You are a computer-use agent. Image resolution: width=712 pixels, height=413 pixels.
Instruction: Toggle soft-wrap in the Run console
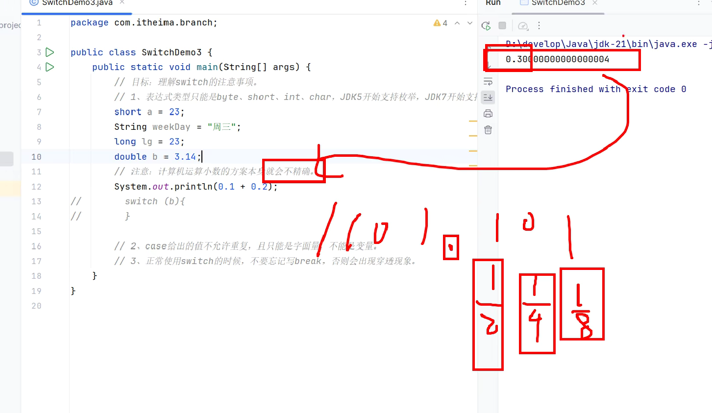[488, 81]
